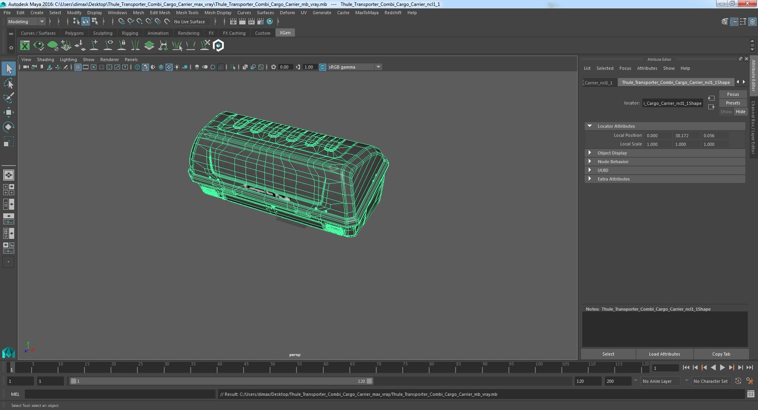Click the Copy Tab button

click(721, 354)
